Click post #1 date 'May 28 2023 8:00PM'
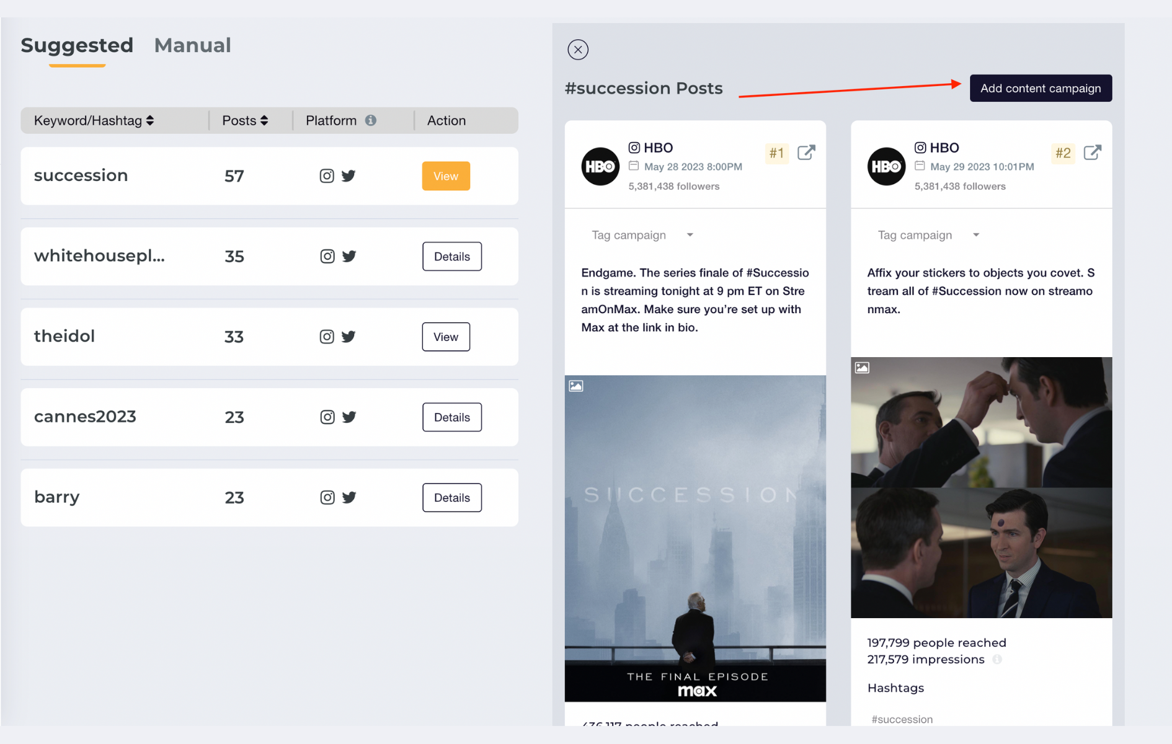 coord(693,166)
